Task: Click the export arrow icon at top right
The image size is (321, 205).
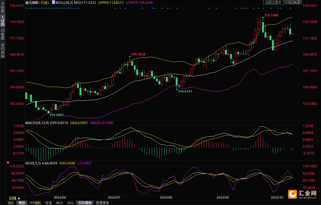Action: [300, 2]
